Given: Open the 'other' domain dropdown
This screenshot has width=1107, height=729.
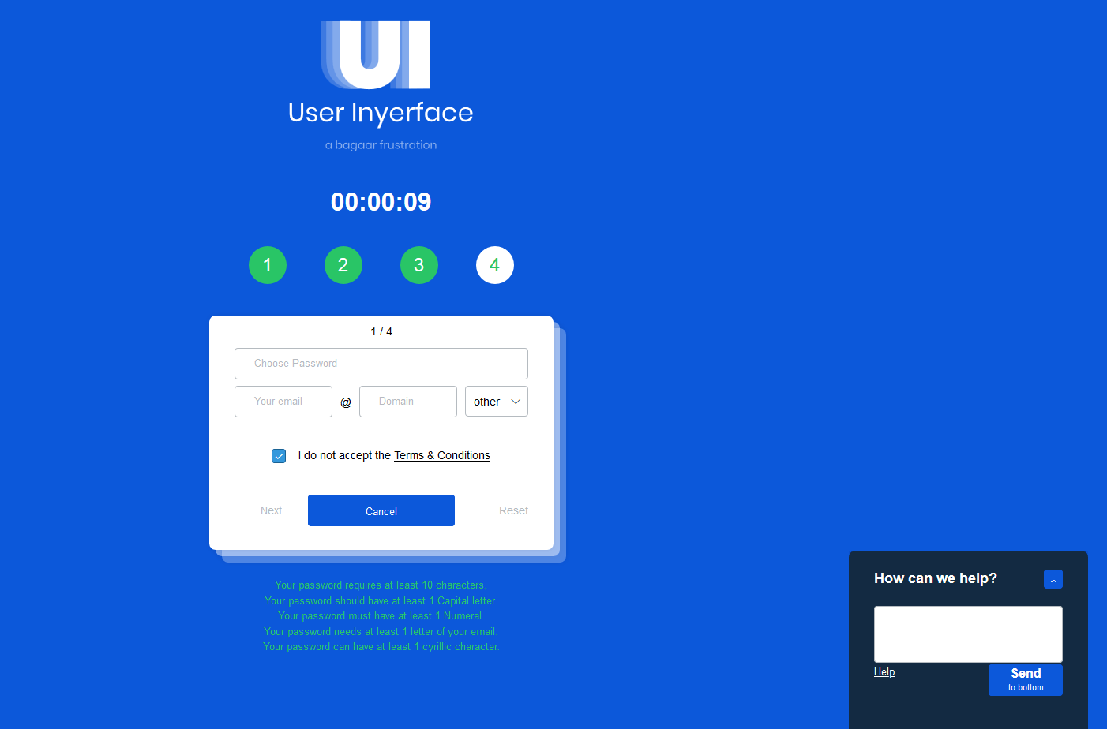Looking at the screenshot, I should [496, 401].
